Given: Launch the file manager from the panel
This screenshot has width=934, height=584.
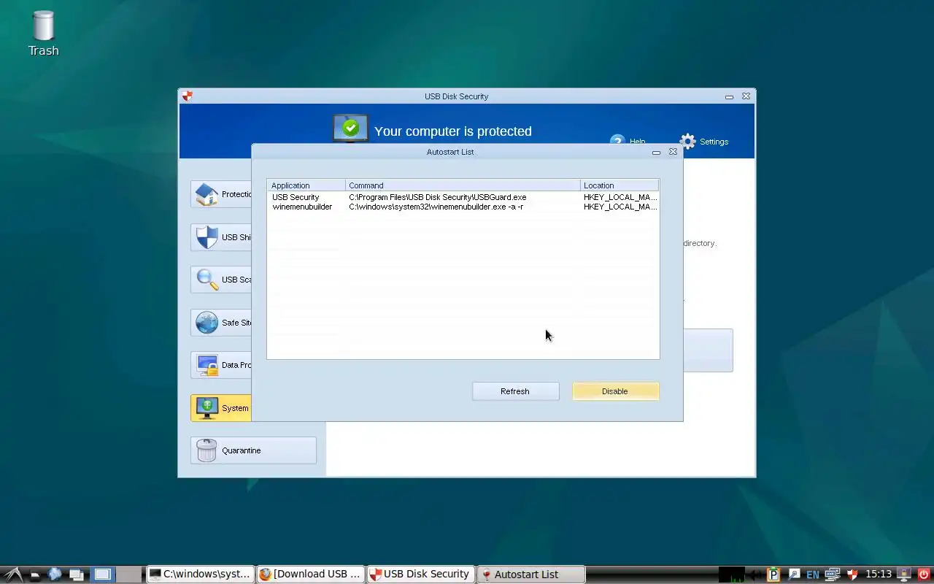Looking at the screenshot, I should click(x=35, y=575).
